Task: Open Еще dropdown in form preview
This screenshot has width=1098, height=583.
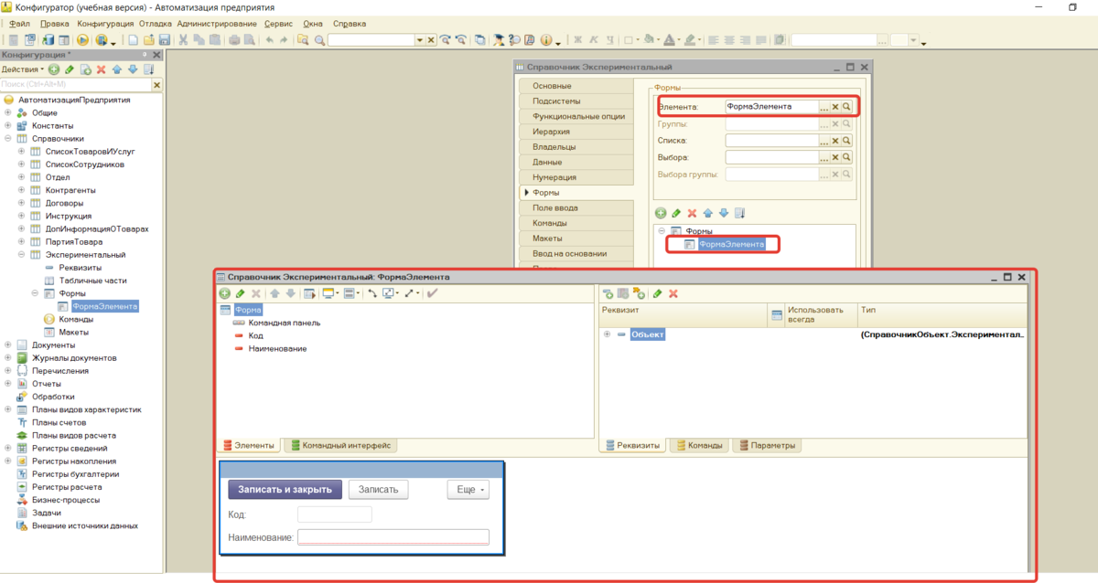Action: (x=468, y=490)
